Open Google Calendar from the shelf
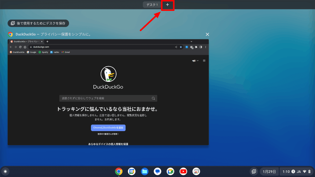Image resolution: width=315 pixels, height=177 pixels. (132, 171)
